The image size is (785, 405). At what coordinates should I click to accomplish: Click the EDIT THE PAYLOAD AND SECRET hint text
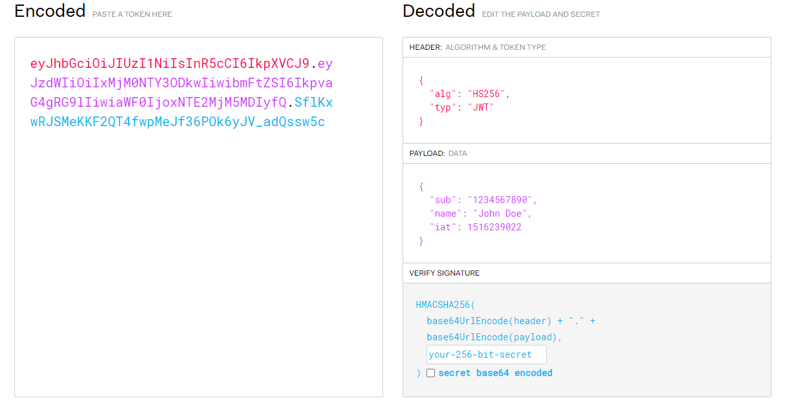tap(541, 14)
